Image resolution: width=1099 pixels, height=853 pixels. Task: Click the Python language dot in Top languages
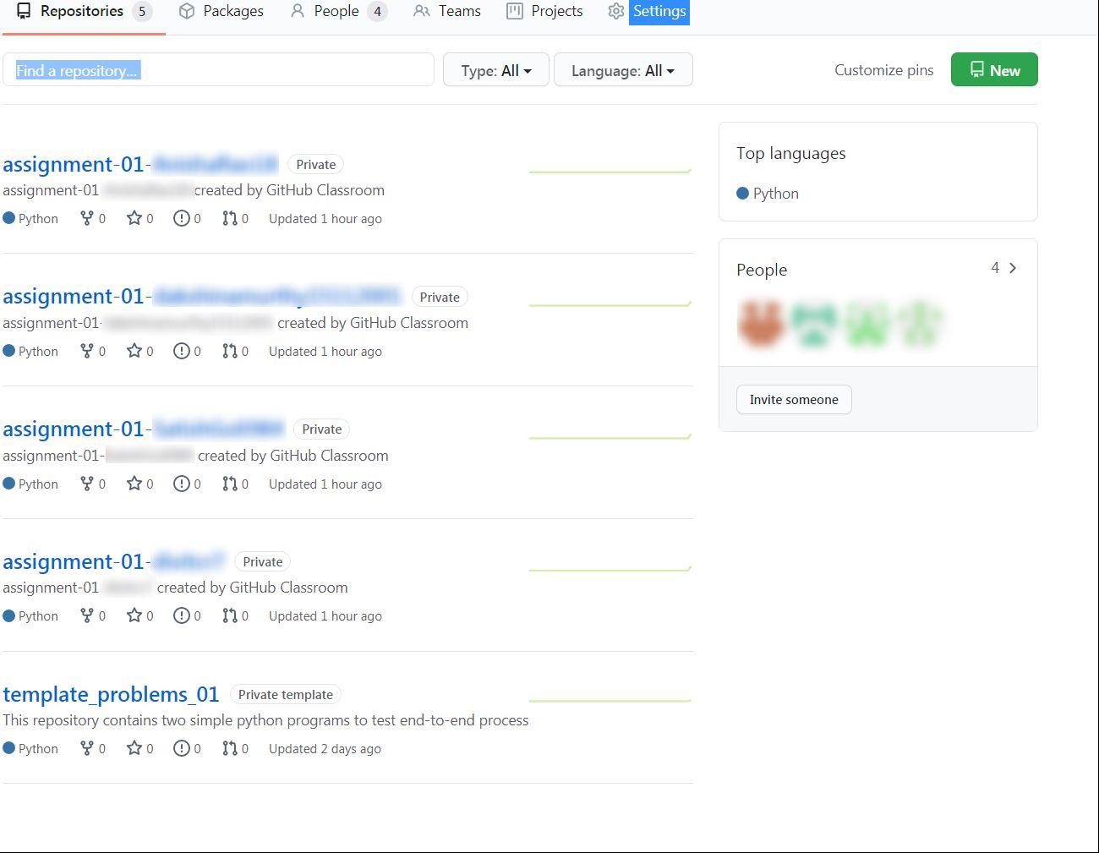(742, 194)
